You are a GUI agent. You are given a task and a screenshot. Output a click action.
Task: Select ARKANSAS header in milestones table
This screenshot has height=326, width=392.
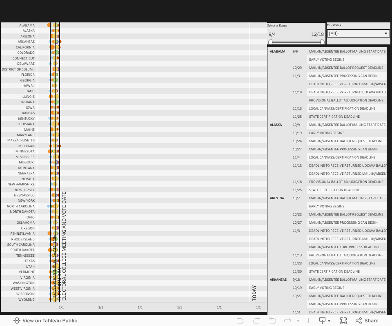(278, 280)
